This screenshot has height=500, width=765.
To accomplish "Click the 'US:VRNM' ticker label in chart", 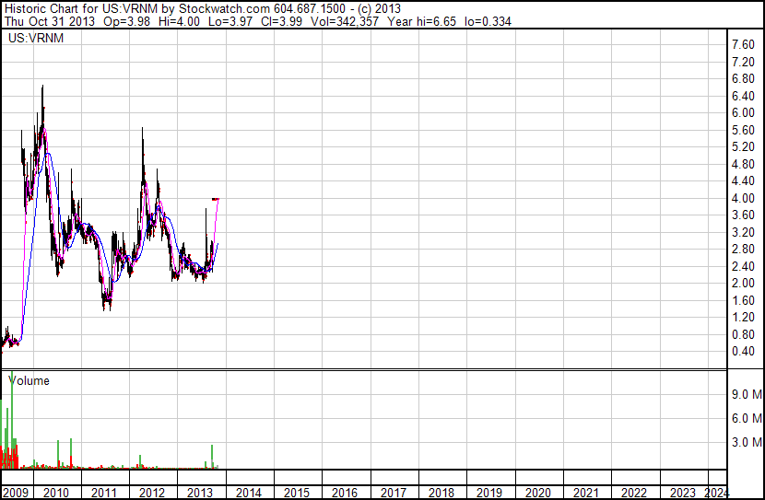I will coord(36,38).
